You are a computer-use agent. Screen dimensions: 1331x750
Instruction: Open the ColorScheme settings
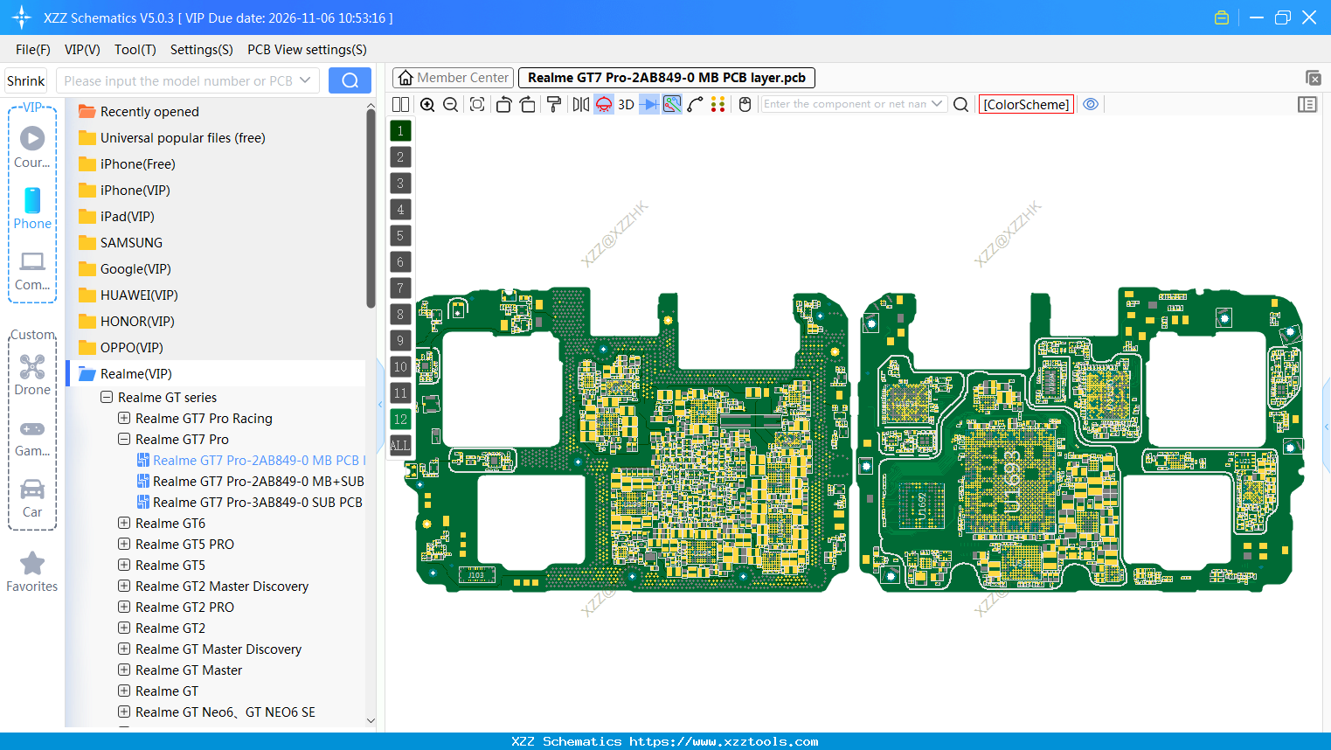pyautogui.click(x=1026, y=104)
